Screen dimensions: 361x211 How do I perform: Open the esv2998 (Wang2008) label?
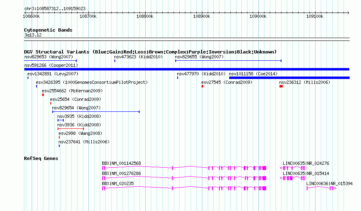tap(80, 133)
